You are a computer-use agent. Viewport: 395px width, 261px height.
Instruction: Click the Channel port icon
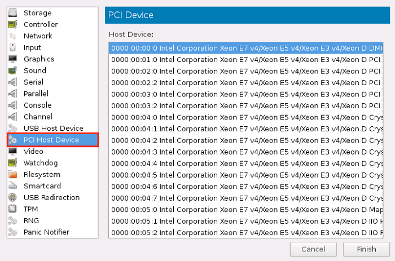(x=12, y=117)
